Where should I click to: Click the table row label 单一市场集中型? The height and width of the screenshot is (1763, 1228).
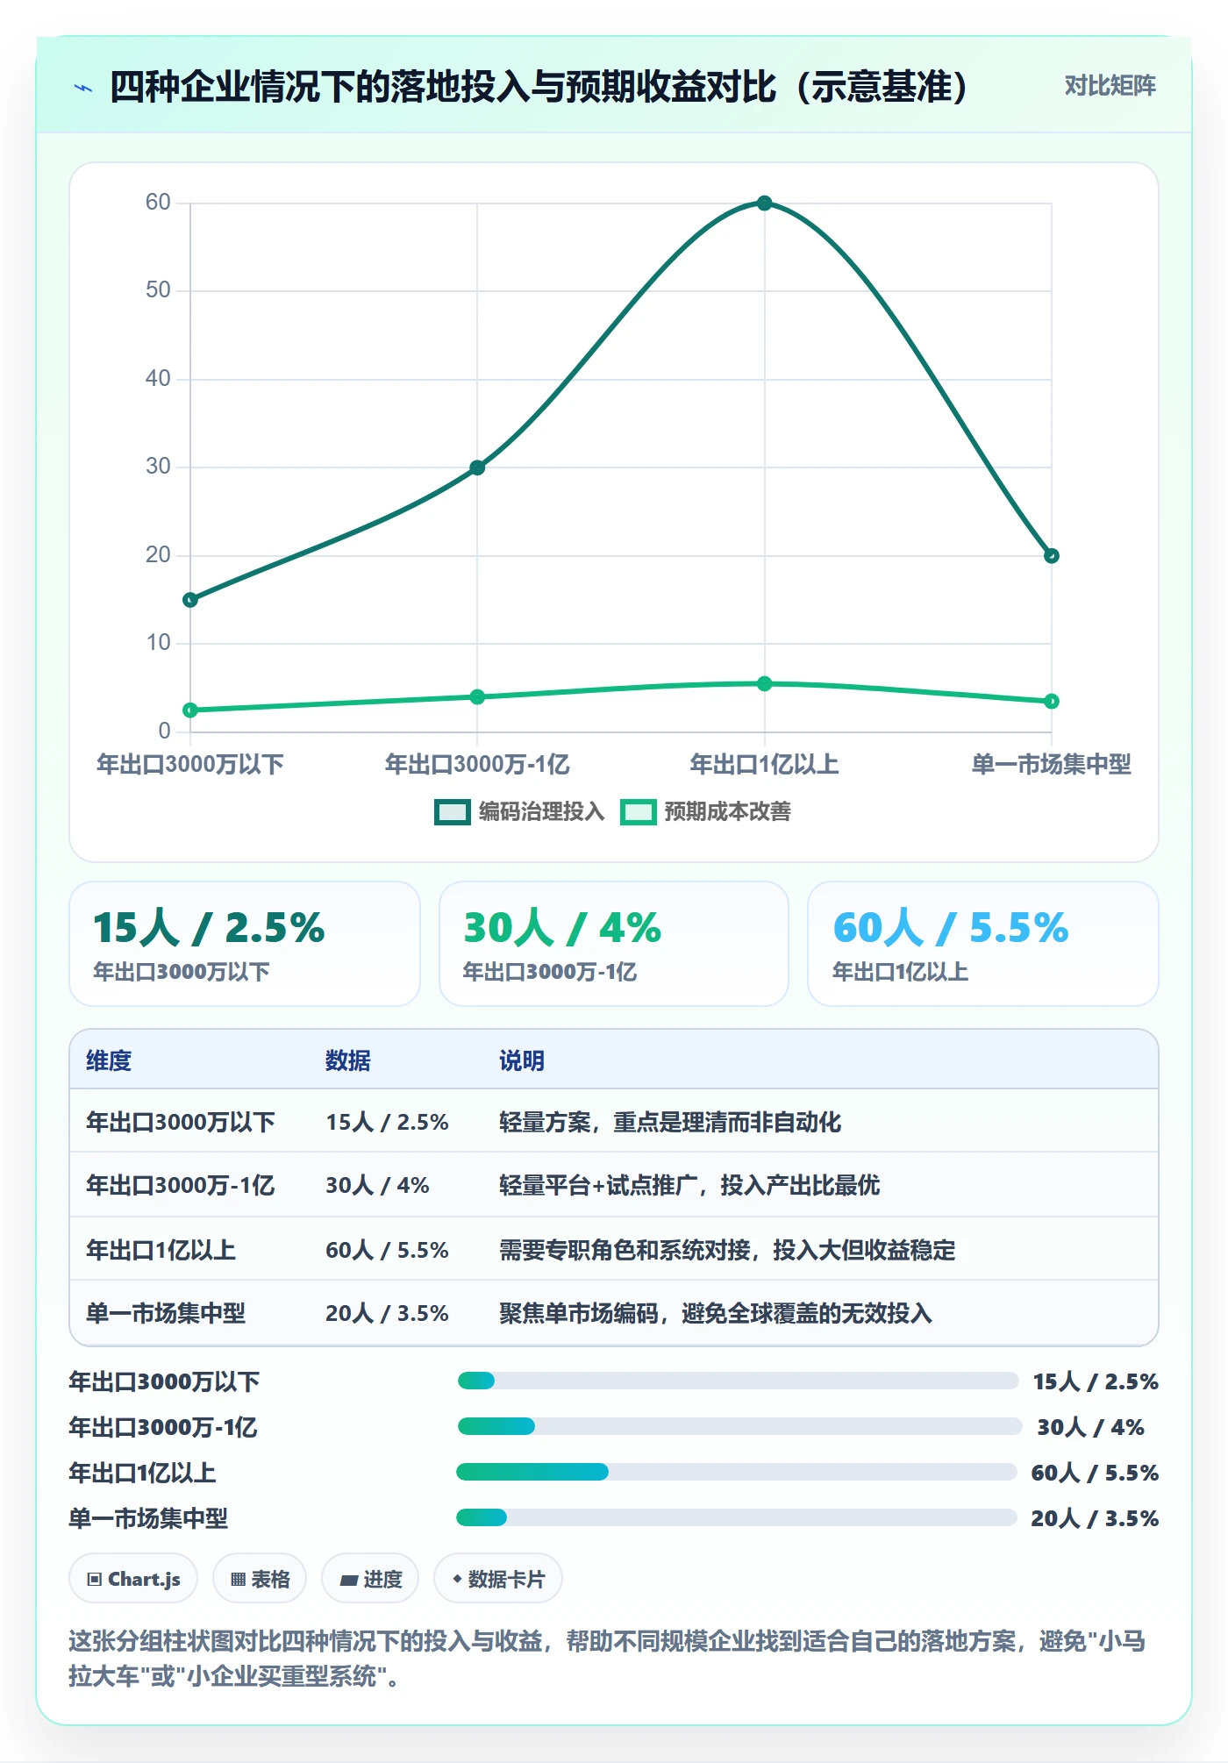166,1313
